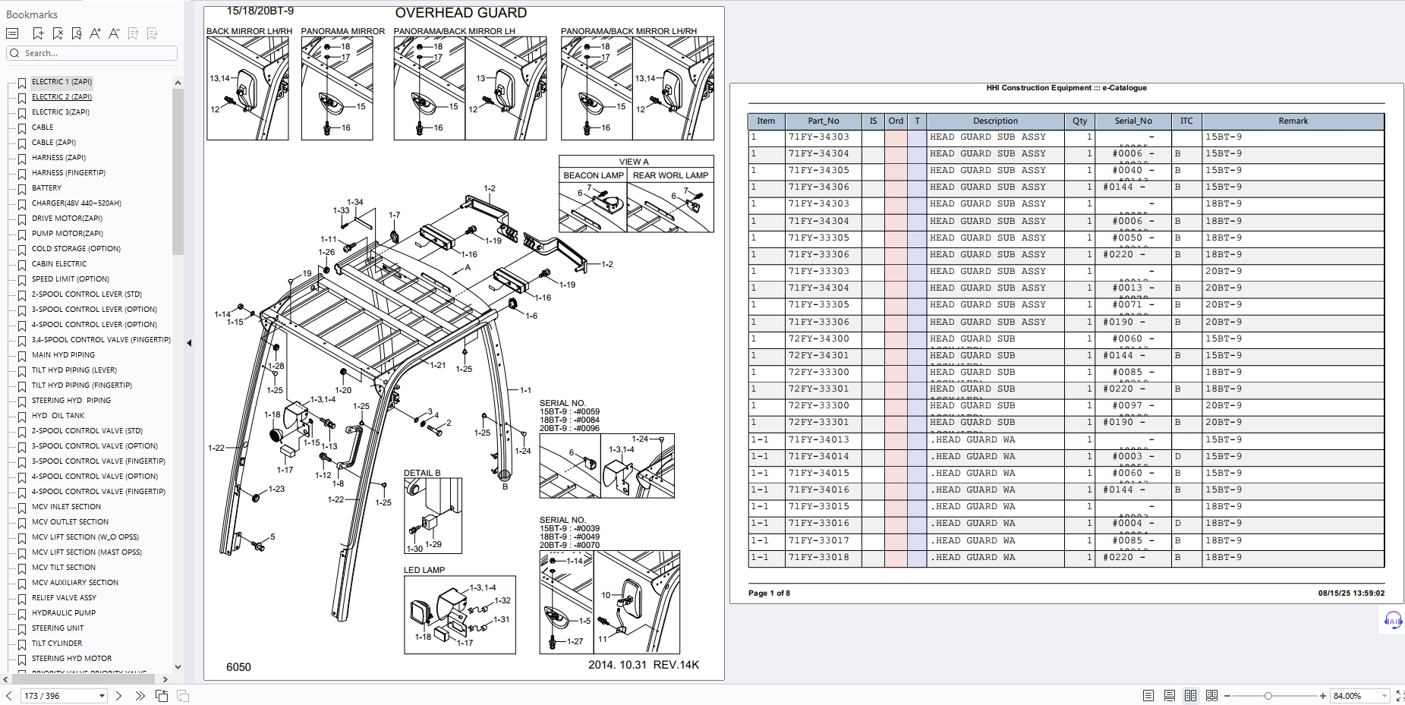Open STEERING HYD PIPING bookmark
Image resolution: width=1405 pixels, height=705 pixels.
click(x=71, y=401)
